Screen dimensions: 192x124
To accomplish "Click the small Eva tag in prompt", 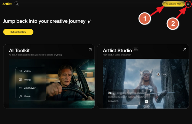I will point(111,93).
